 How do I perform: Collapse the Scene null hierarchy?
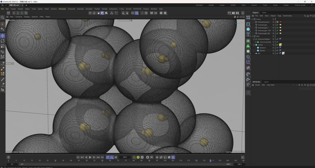tap(252, 19)
